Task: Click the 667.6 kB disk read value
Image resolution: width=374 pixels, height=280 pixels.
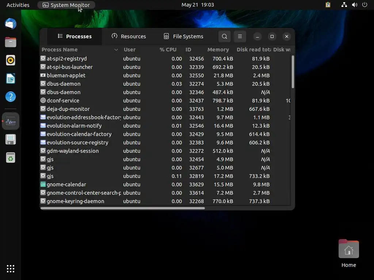Action: (x=259, y=109)
